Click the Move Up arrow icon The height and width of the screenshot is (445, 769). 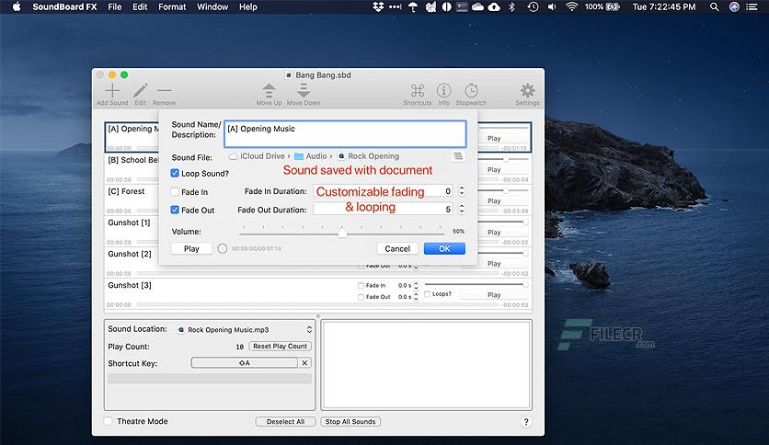(269, 91)
